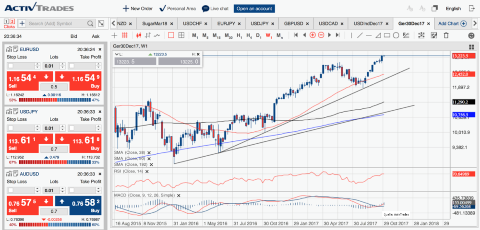This screenshot has height=230, width=480.
Task: Select the ellipse drawing tool
Action: (x=396, y=35)
